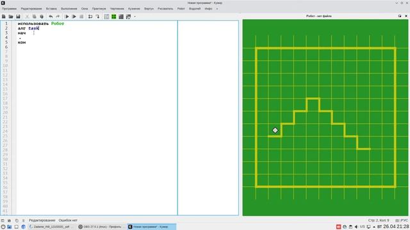Screen dimensions: 410x230
Task: Open the Рисователь menu
Action: (x=165, y=8)
